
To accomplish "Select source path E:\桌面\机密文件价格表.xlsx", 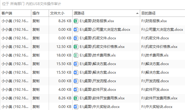I will (102, 47).
